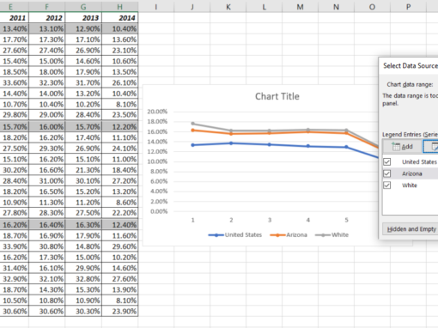
Task: Select cell containing 29.80%
Action: pos(15,115)
